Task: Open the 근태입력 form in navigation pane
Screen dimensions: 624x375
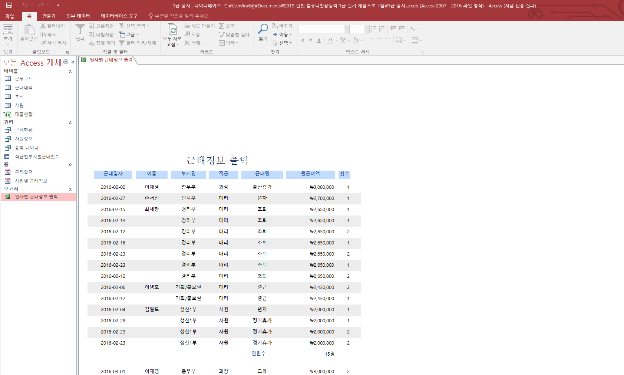Action: 24,172
